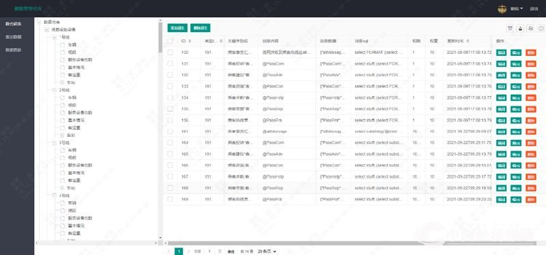
Task: Click the page number input field
Action: click(x=210, y=251)
